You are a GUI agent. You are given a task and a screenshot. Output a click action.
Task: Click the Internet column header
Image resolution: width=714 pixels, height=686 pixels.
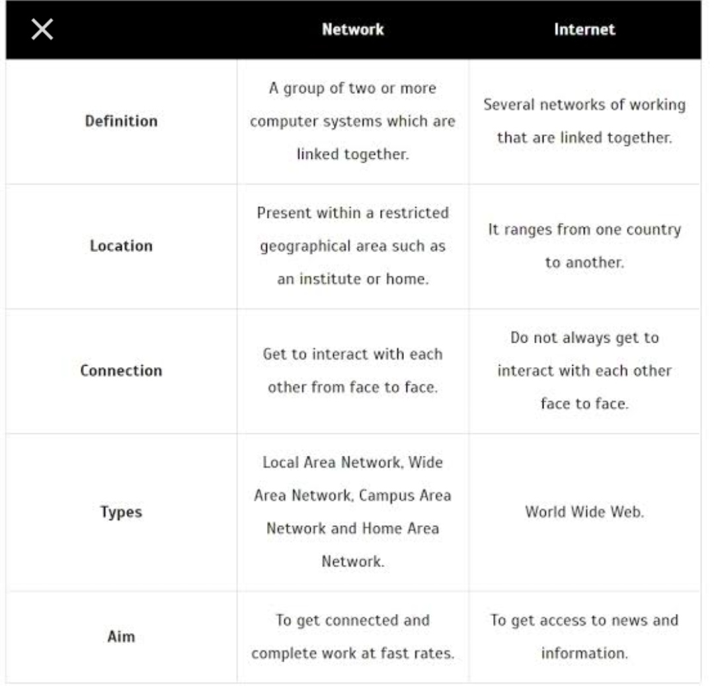(584, 30)
